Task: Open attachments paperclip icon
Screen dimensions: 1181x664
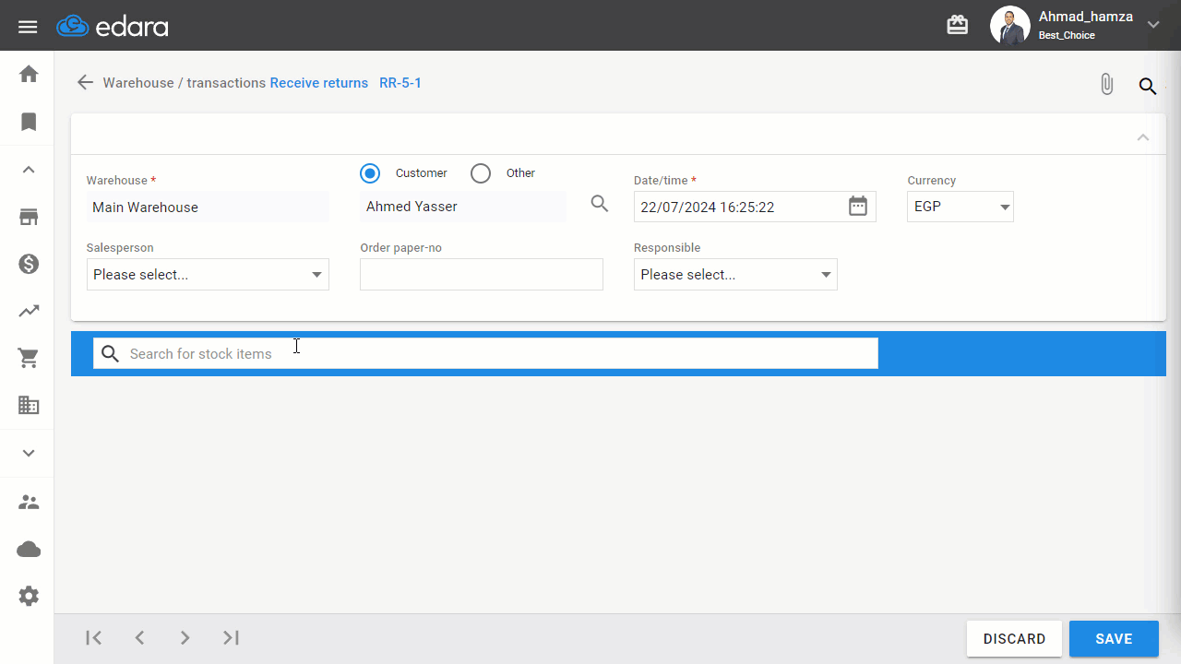Action: tap(1107, 85)
